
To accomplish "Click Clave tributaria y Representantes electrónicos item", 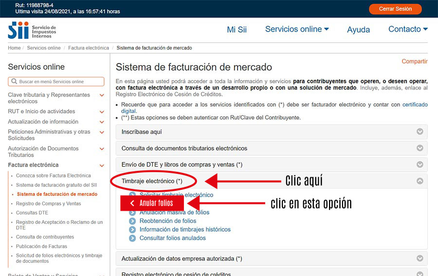I will click(x=49, y=98).
